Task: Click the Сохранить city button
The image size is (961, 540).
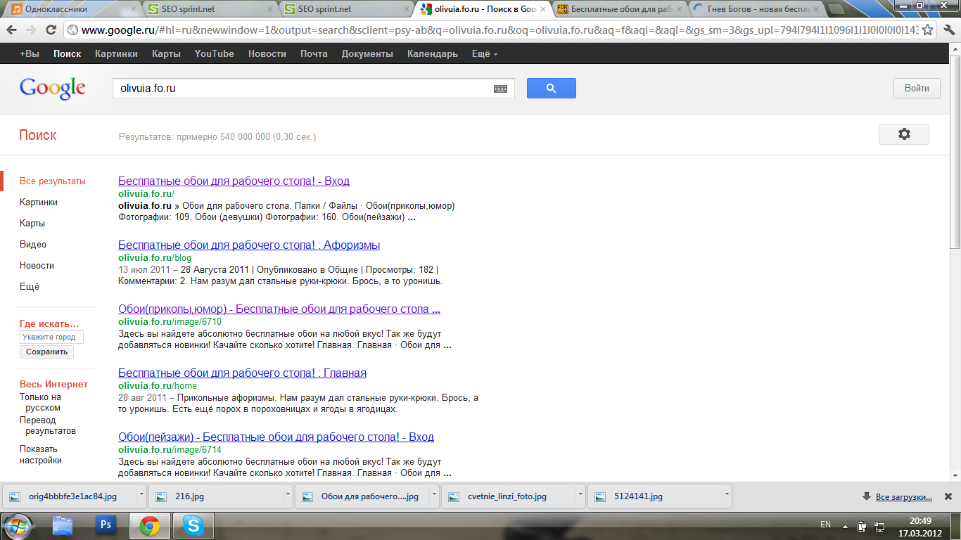Action: [46, 352]
